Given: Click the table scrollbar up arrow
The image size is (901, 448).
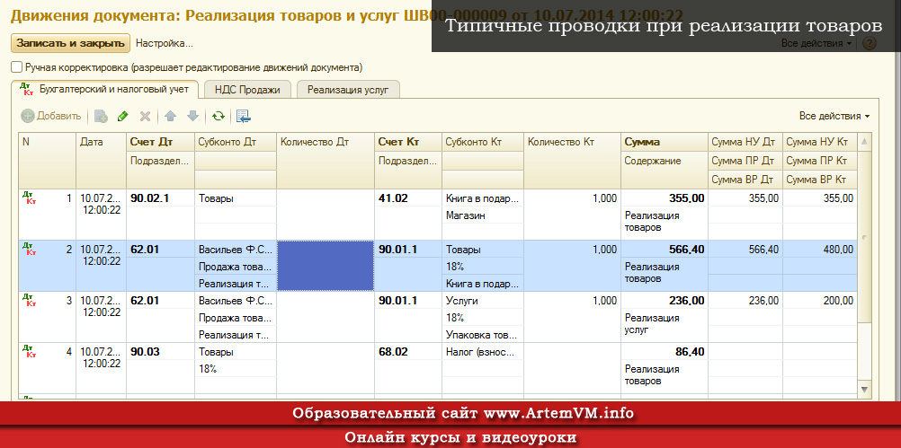Looking at the screenshot, I should tap(864, 141).
